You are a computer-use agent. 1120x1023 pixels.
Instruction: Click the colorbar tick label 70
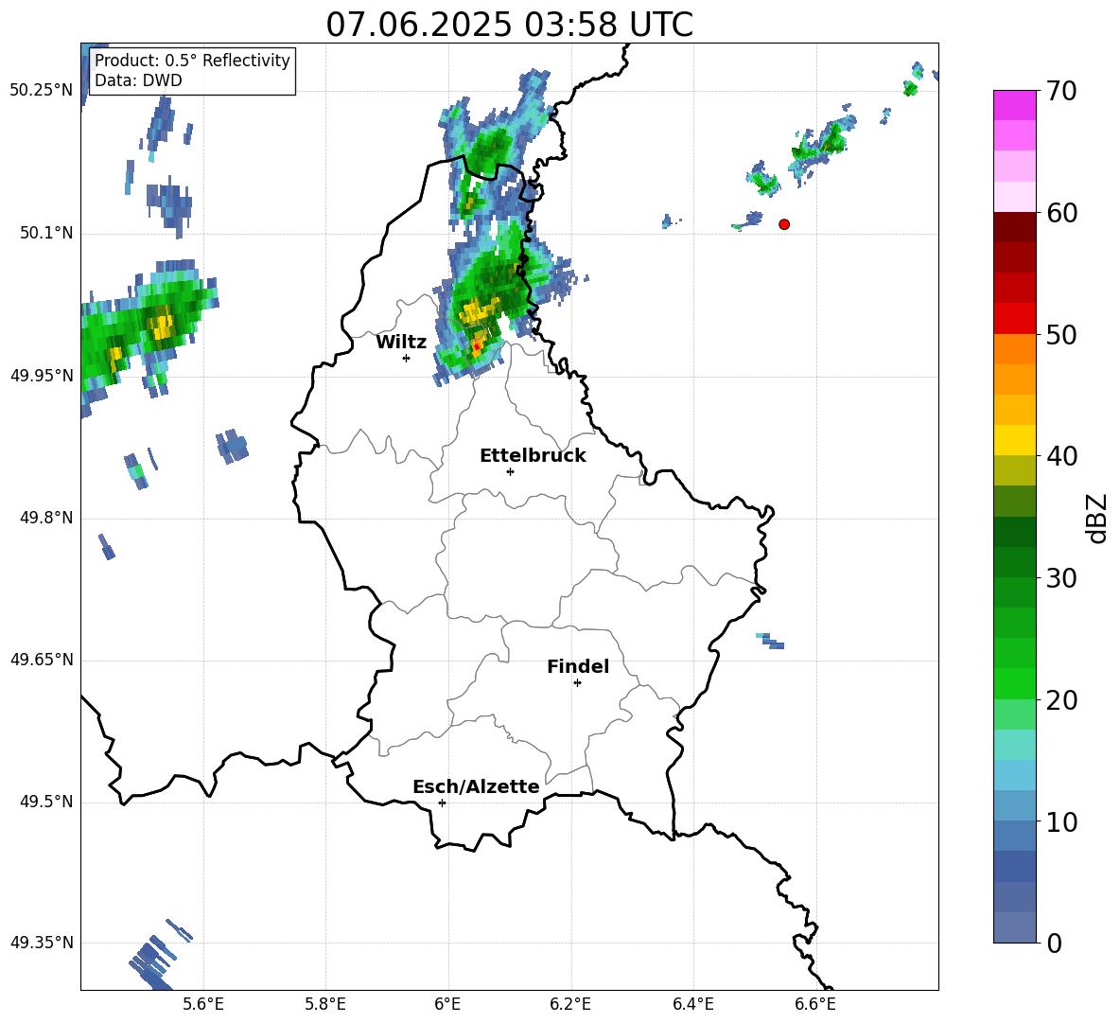pos(1061,91)
